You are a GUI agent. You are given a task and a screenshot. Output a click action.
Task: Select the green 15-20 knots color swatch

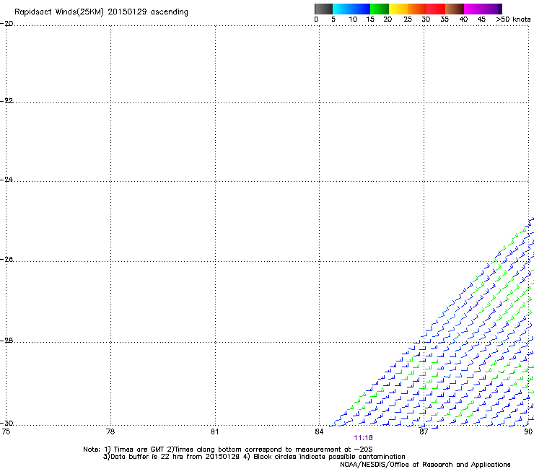(x=380, y=9)
